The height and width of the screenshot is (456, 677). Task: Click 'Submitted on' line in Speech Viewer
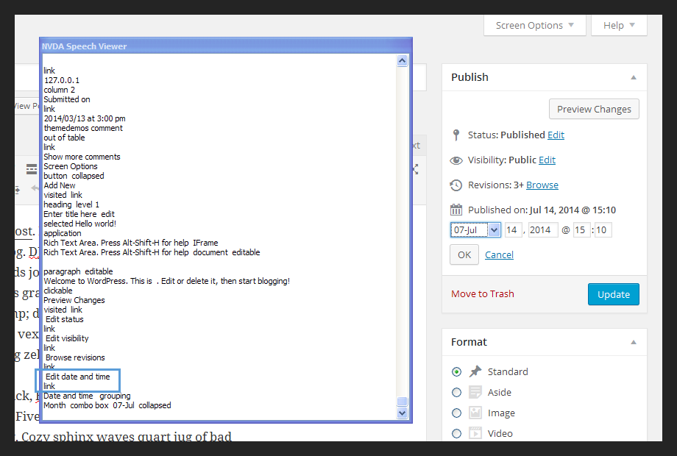click(x=67, y=99)
